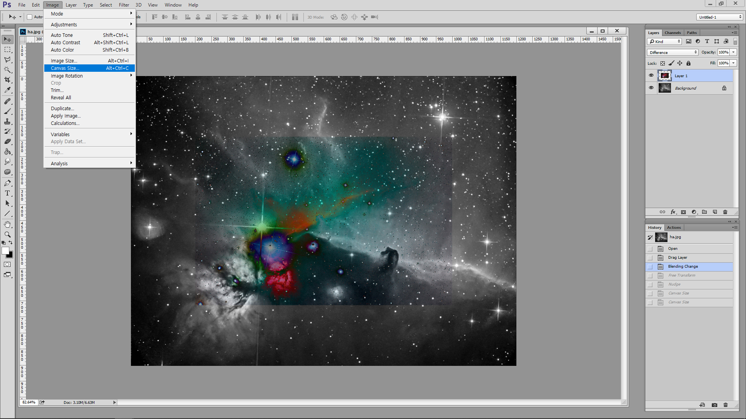
Task: Switch to the Paths tab
Action: (x=692, y=33)
